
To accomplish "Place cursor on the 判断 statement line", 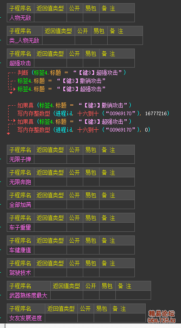I will (72, 73).
